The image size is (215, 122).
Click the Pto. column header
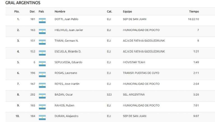17,12
